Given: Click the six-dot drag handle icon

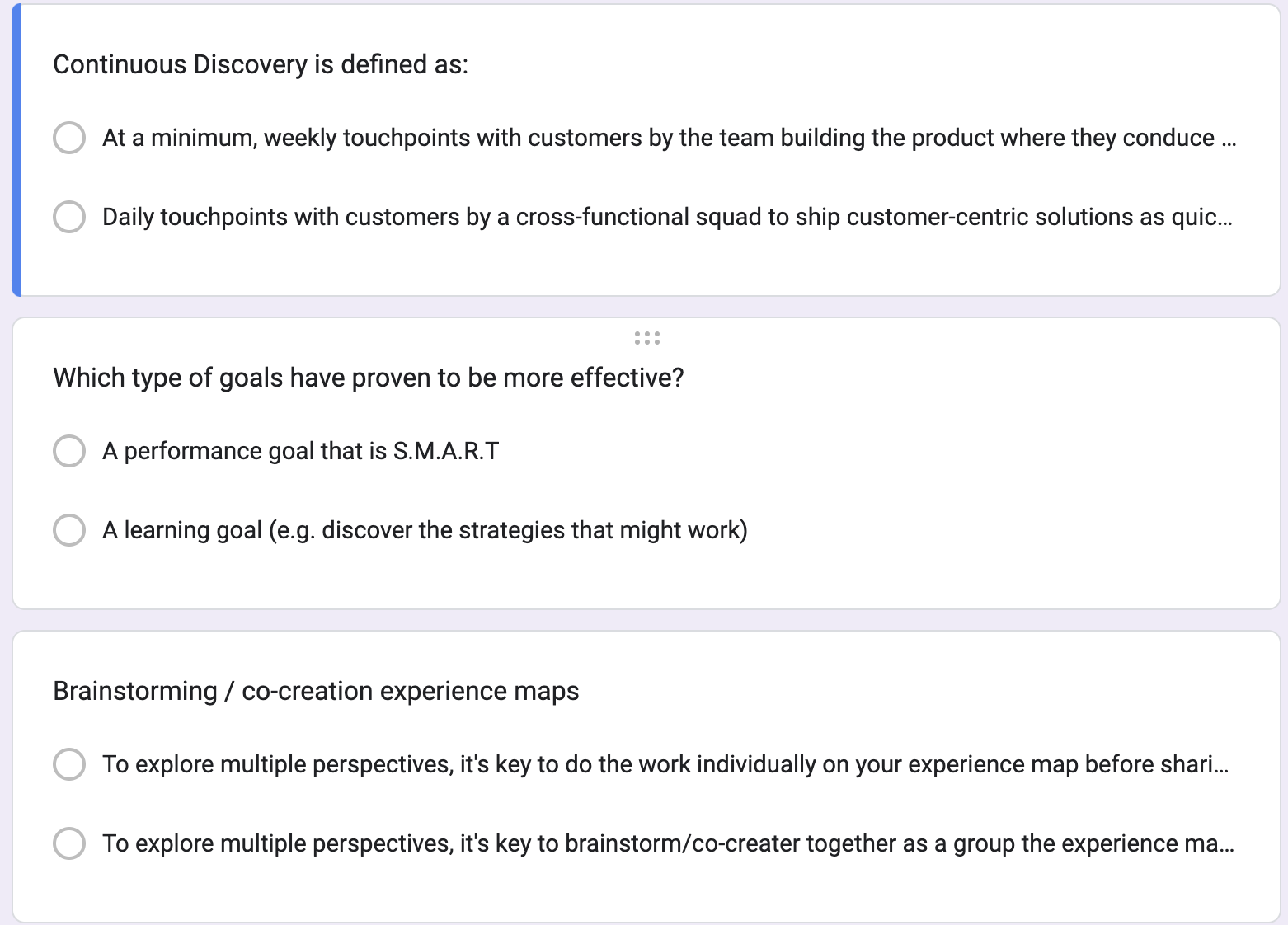Looking at the screenshot, I should tap(646, 339).
